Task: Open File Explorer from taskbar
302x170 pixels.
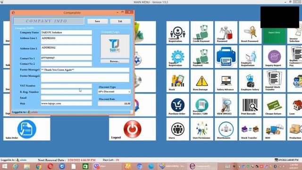Action: (27, 166)
